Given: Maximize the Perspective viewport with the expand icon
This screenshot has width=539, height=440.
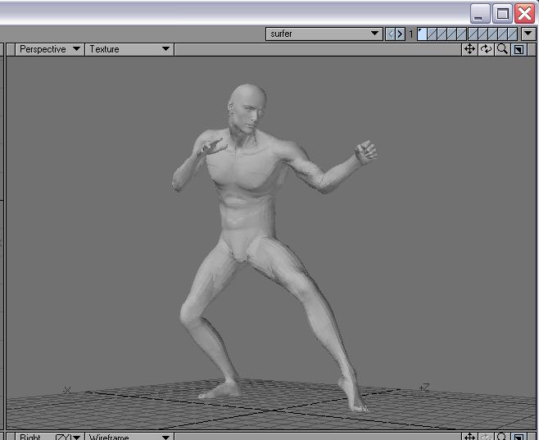Looking at the screenshot, I should [x=519, y=49].
